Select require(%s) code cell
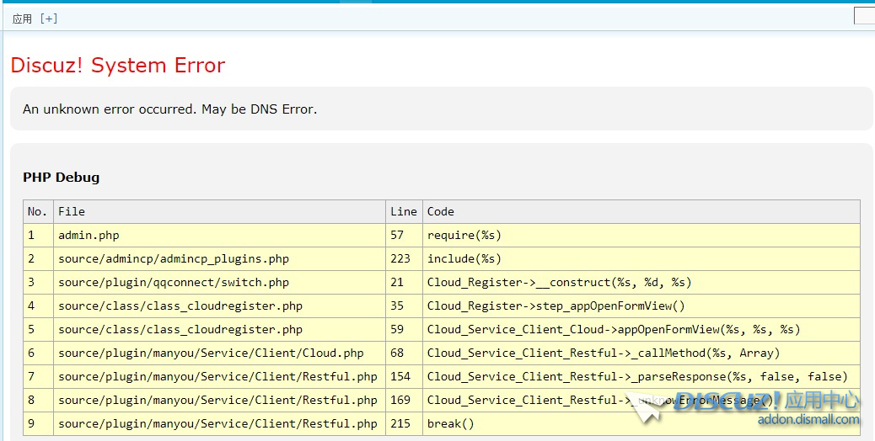Image resolution: width=875 pixels, height=441 pixels. pos(641,235)
